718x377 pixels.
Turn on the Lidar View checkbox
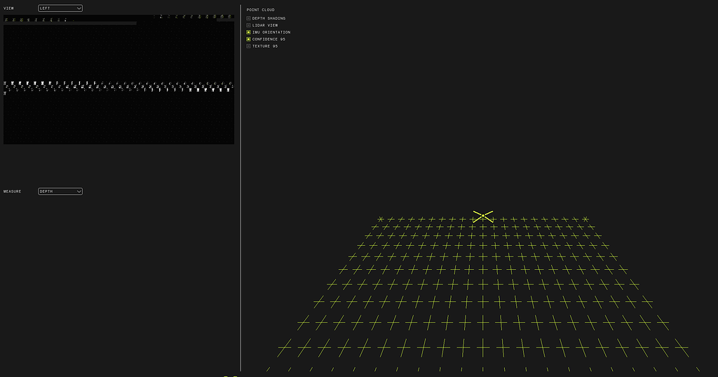tap(248, 25)
